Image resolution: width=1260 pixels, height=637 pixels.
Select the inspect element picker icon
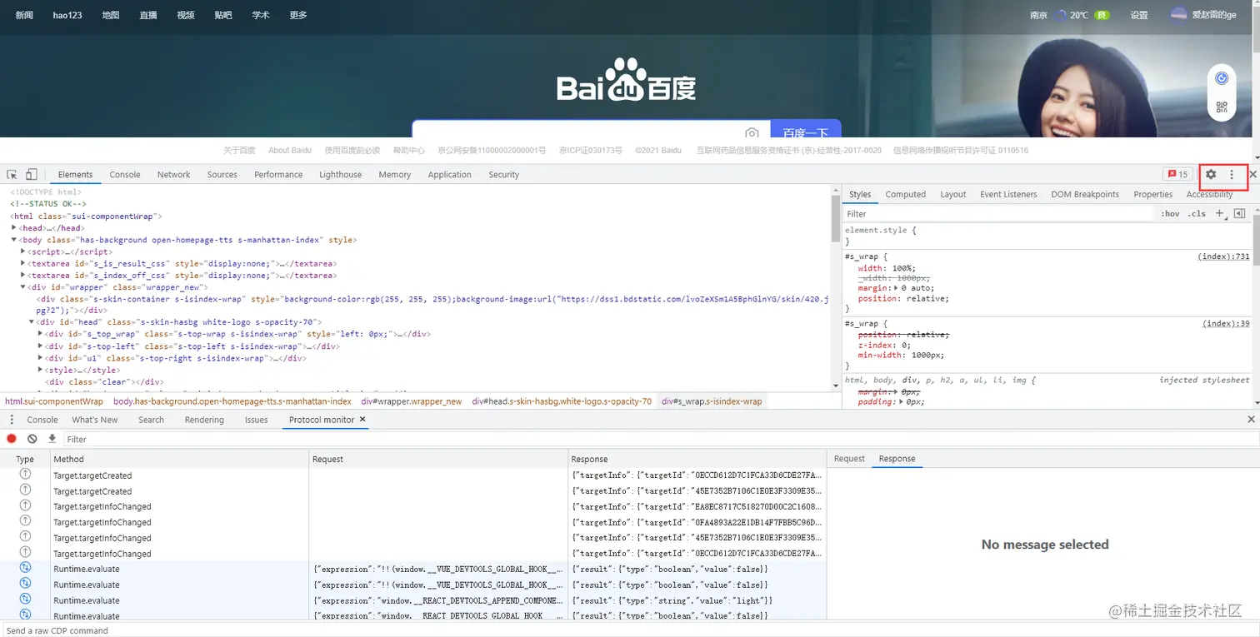click(12, 175)
